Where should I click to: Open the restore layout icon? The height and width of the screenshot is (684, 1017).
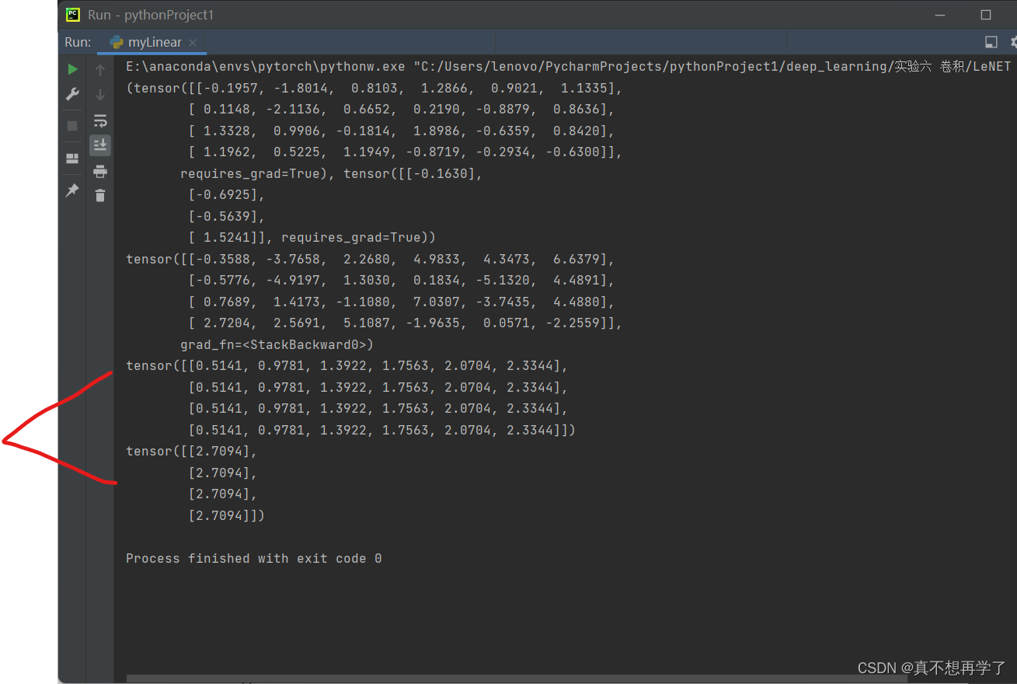pos(72,159)
